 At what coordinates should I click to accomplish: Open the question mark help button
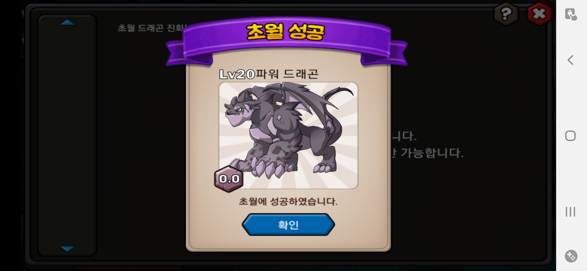tap(506, 14)
